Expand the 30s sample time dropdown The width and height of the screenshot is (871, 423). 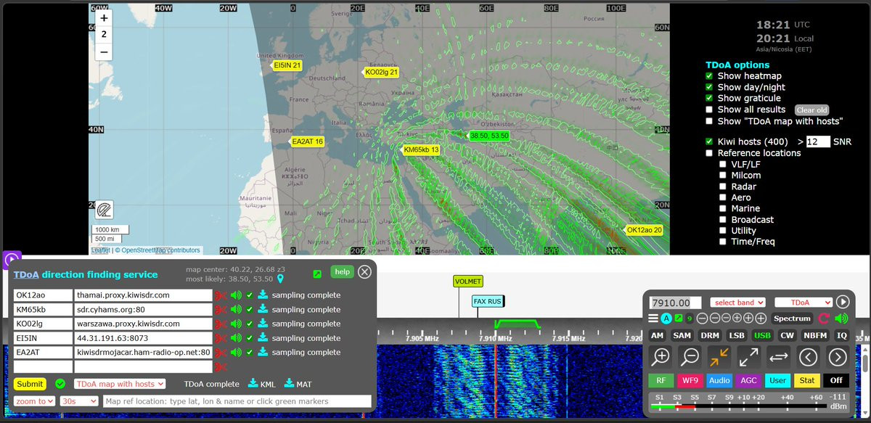[x=79, y=401]
